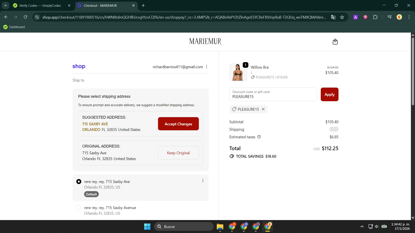Click Accept Changes for suggested address
The width and height of the screenshot is (415, 233).
[178, 124]
